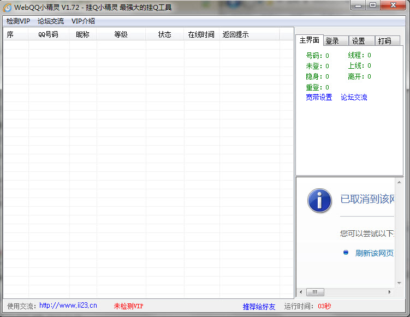Image resolution: width=410 pixels, height=317 pixels.
Task: Click the 宽带设置 link
Action: click(319, 98)
